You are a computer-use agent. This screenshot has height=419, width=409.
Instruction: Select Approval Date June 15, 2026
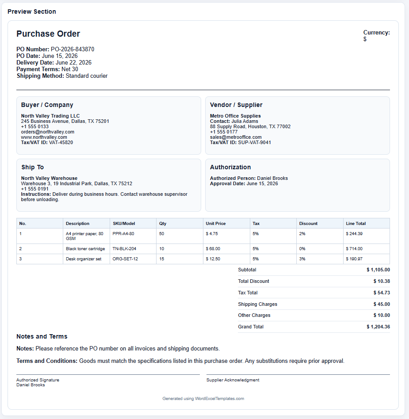(x=244, y=183)
